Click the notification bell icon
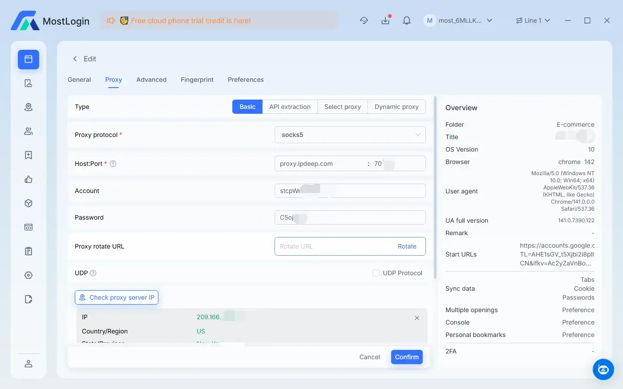Image resolution: width=623 pixels, height=389 pixels. (406, 20)
